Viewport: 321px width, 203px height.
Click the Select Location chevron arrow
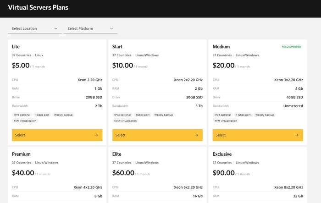click(x=56, y=29)
